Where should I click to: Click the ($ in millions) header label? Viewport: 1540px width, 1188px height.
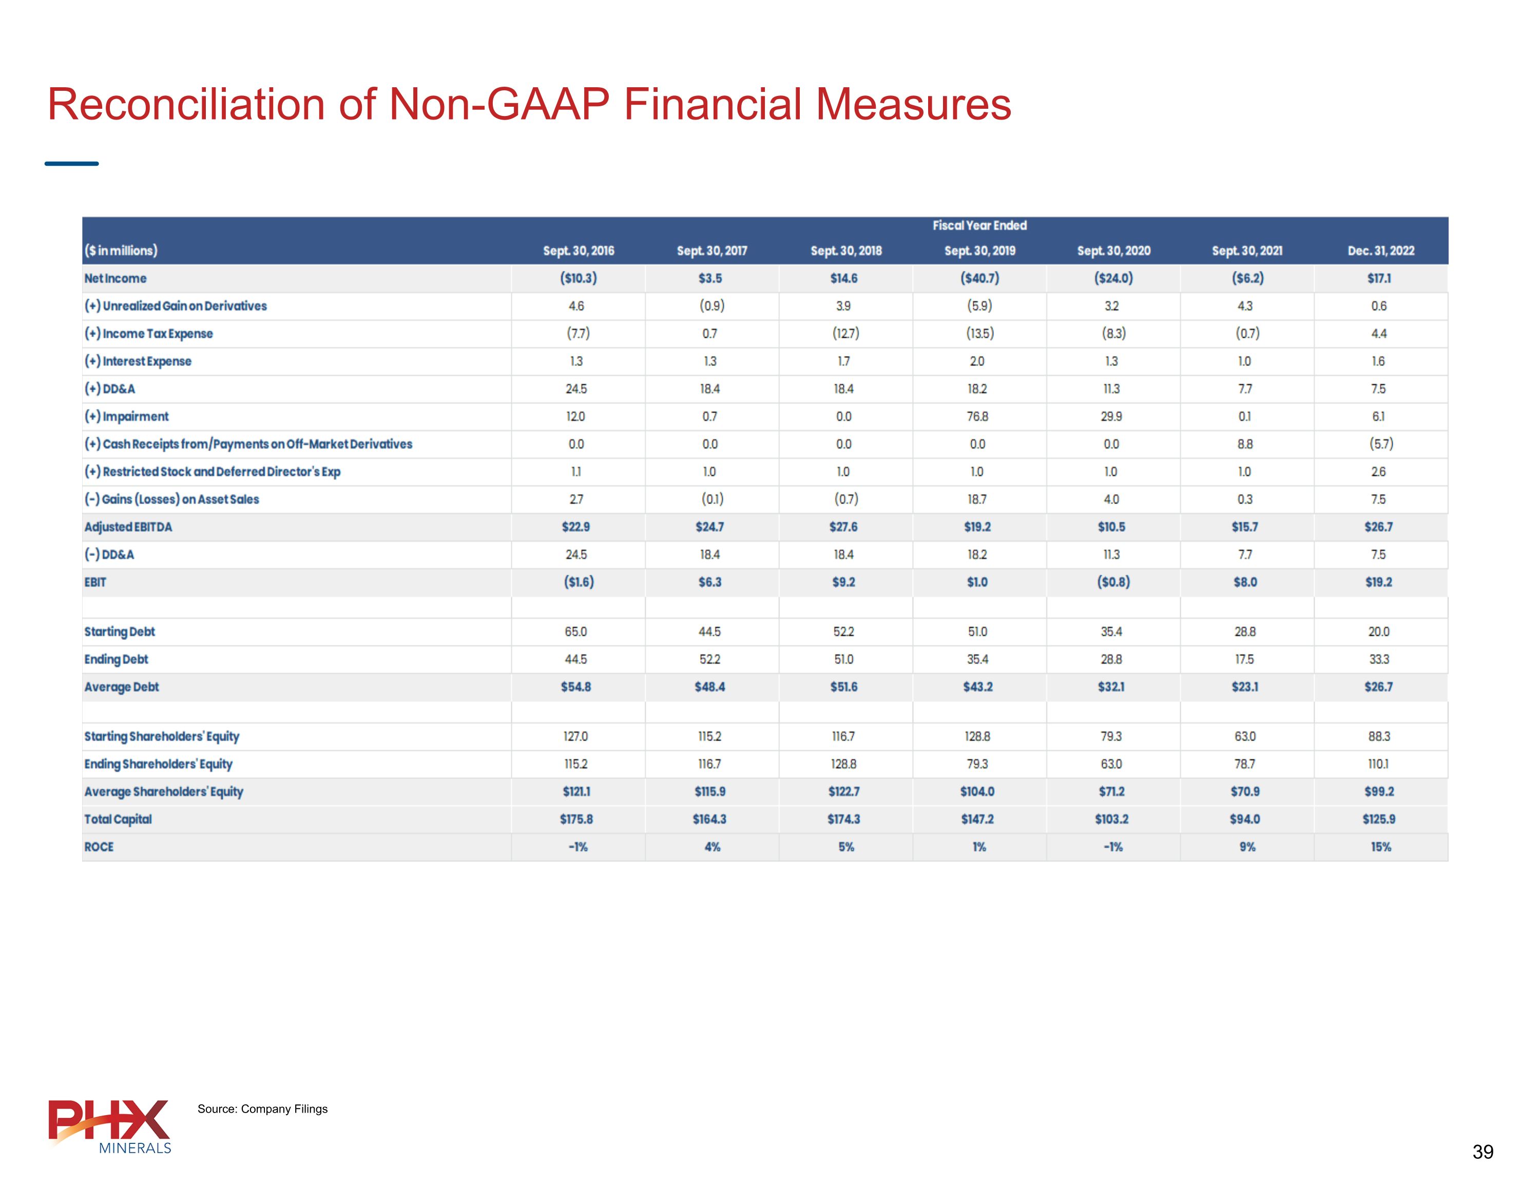(x=121, y=251)
